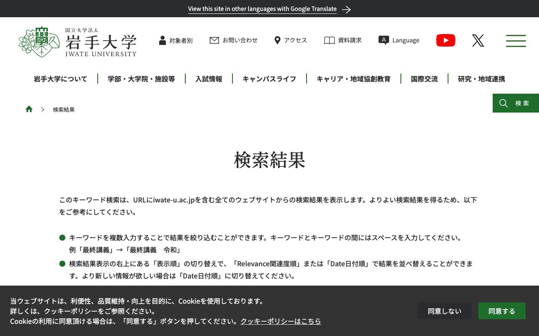This screenshot has height=336, width=539.
Task: Open 国際交流 from the navigation bar
Action: pos(424,79)
